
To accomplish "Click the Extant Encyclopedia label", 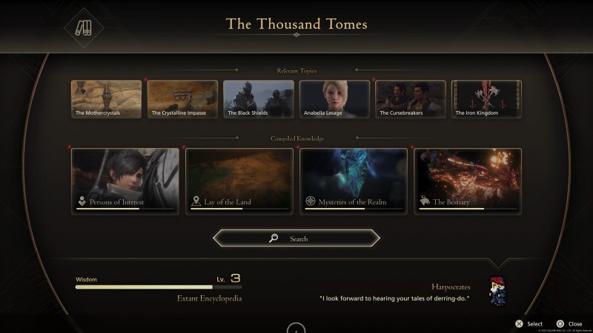I will click(x=210, y=298).
